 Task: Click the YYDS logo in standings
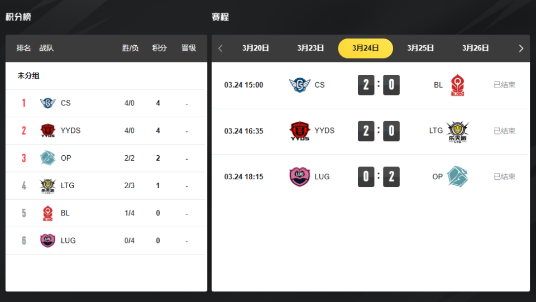pyautogui.click(x=47, y=131)
